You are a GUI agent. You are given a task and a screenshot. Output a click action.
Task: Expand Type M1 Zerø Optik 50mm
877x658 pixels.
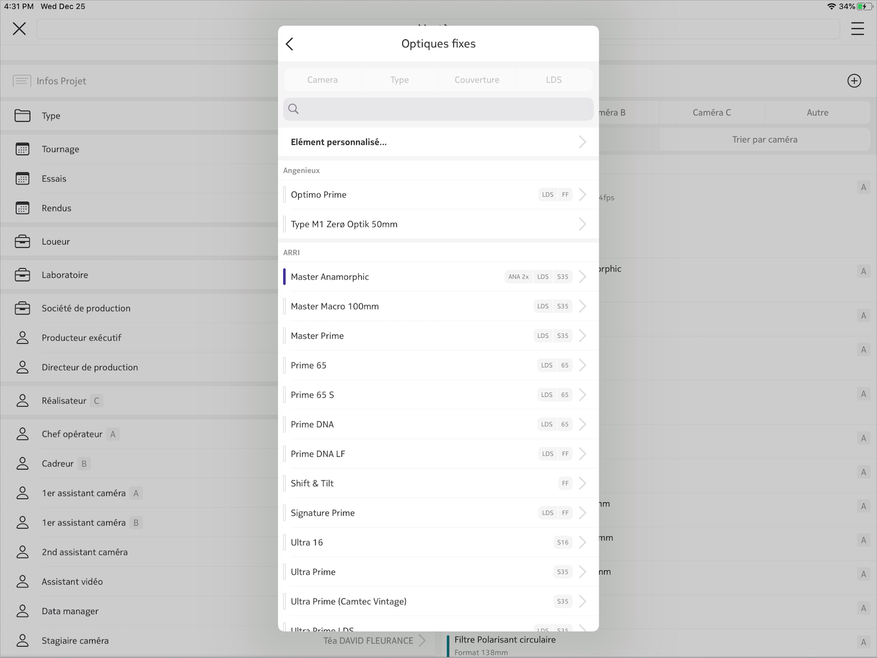point(438,224)
